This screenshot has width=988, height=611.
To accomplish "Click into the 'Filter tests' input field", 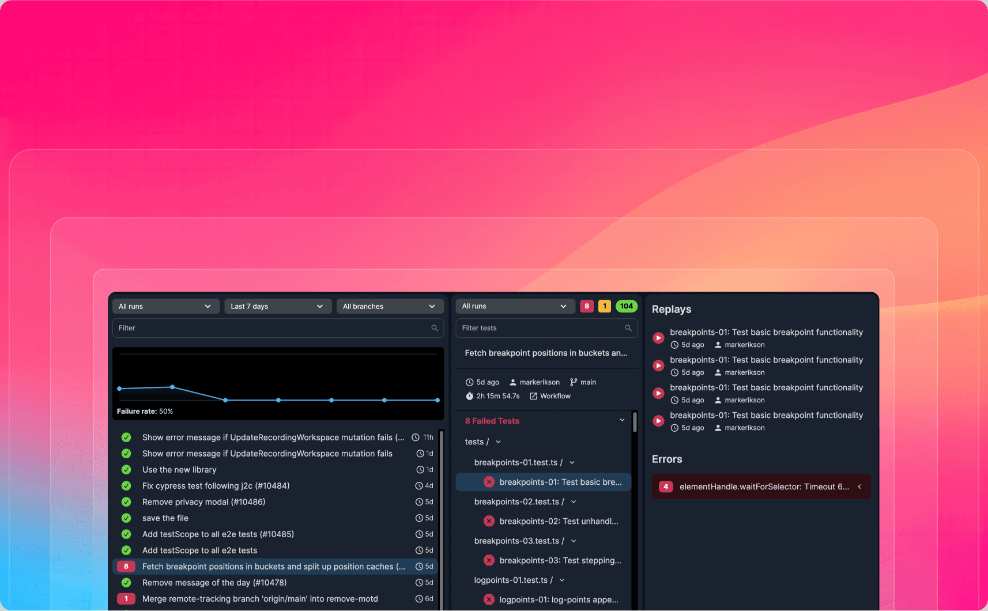I will 539,328.
